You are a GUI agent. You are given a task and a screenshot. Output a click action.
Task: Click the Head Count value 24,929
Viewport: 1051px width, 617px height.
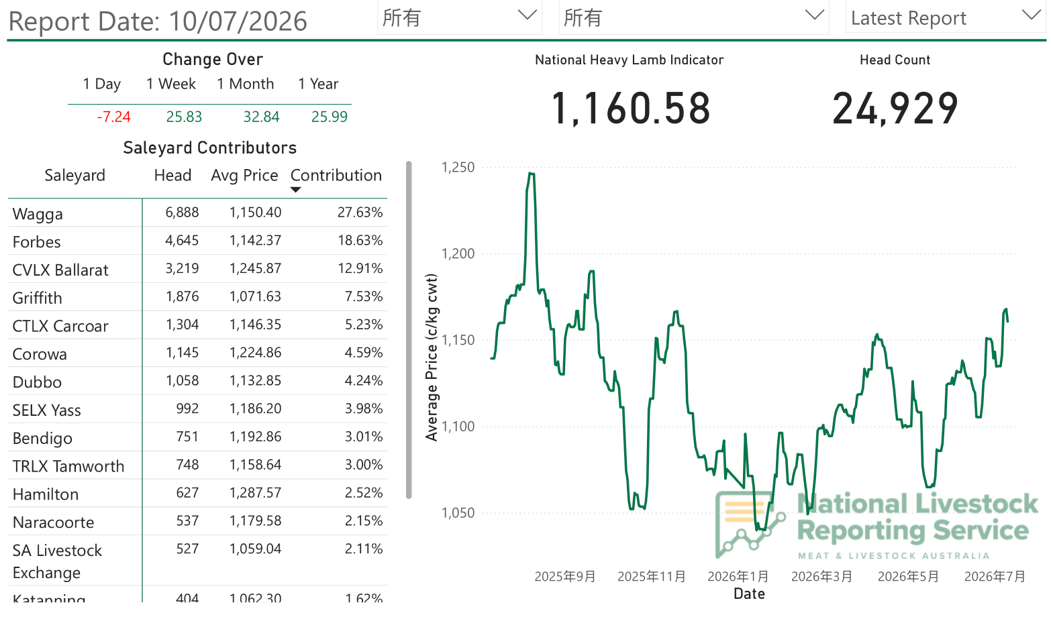pos(895,109)
